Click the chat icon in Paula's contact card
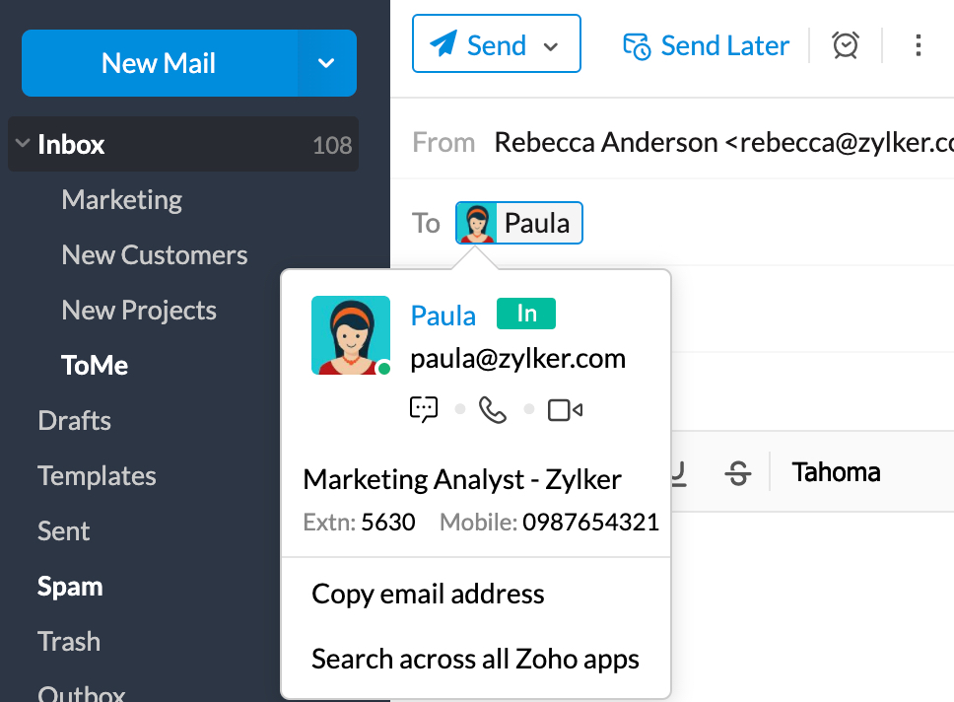 click(424, 410)
